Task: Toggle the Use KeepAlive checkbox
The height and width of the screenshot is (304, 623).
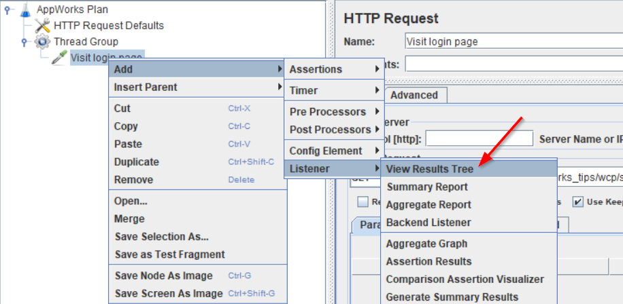Action: [577, 202]
